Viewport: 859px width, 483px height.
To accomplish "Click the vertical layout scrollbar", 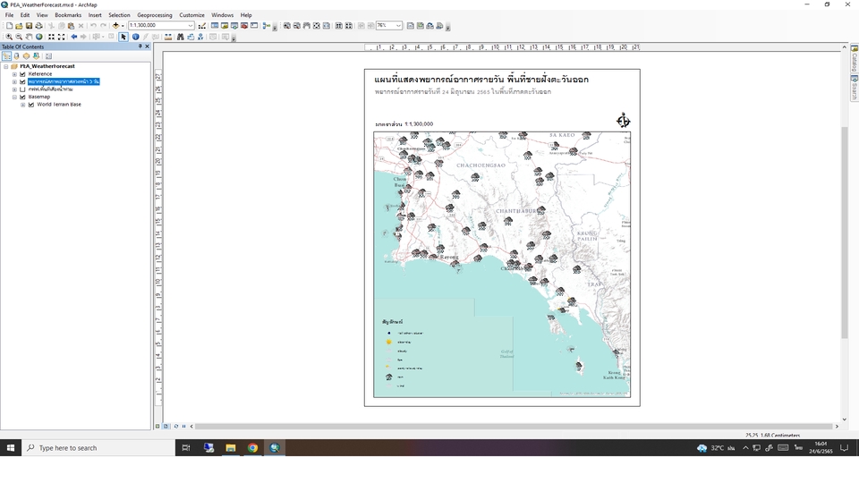I will (x=844, y=233).
